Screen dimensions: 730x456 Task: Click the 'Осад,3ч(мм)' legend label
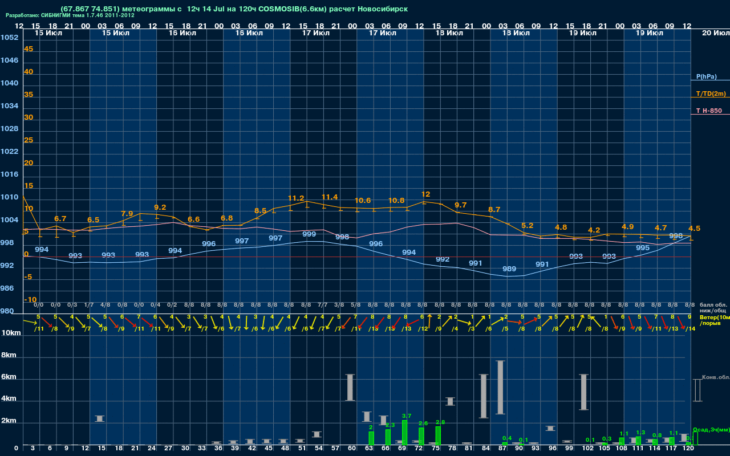[711, 429]
